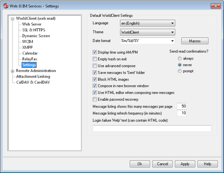Enable Empty trash on exit

point(95,59)
